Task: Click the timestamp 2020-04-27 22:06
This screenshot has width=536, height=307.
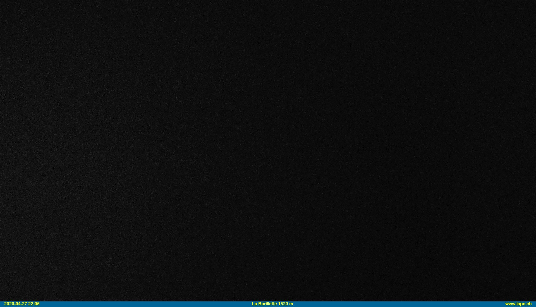Action: [22, 304]
